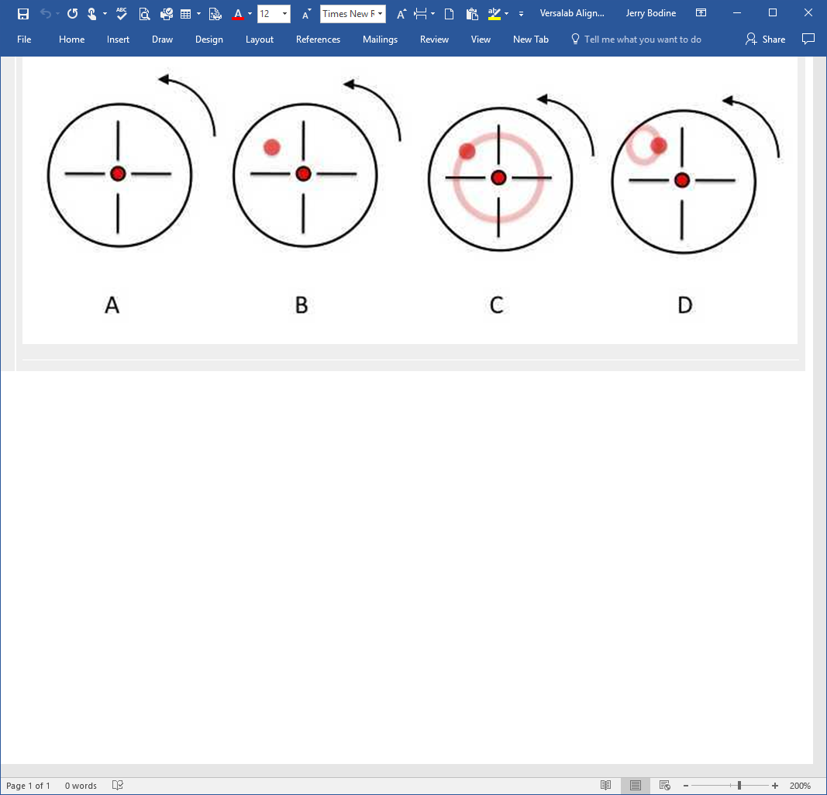Click the New blank document icon
The width and height of the screenshot is (827, 795).
(449, 14)
